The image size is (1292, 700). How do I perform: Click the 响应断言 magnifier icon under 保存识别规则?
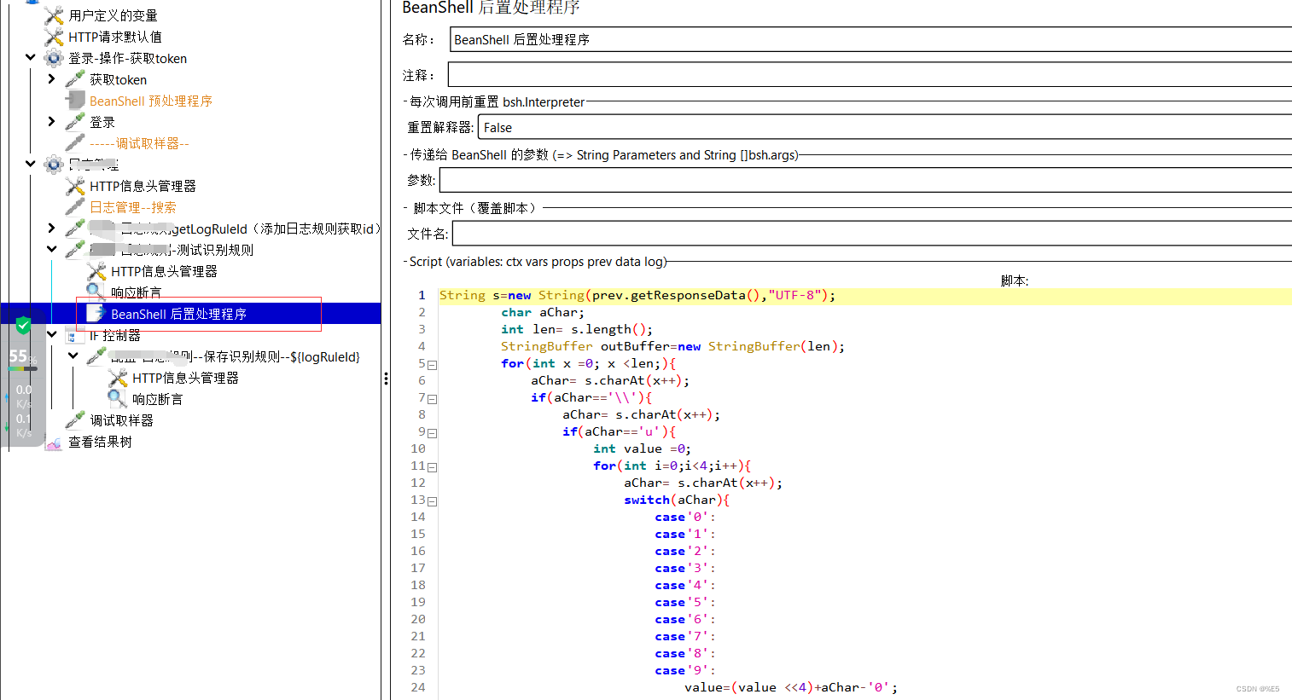pyautogui.click(x=118, y=399)
